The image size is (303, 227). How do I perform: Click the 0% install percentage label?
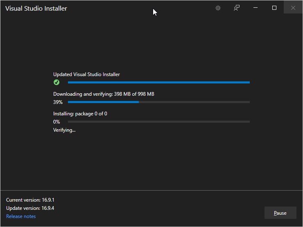(57, 121)
